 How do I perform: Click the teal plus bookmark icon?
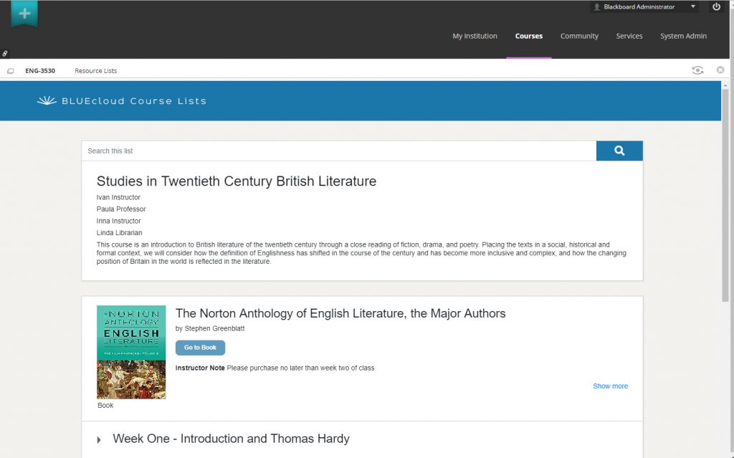pos(24,14)
